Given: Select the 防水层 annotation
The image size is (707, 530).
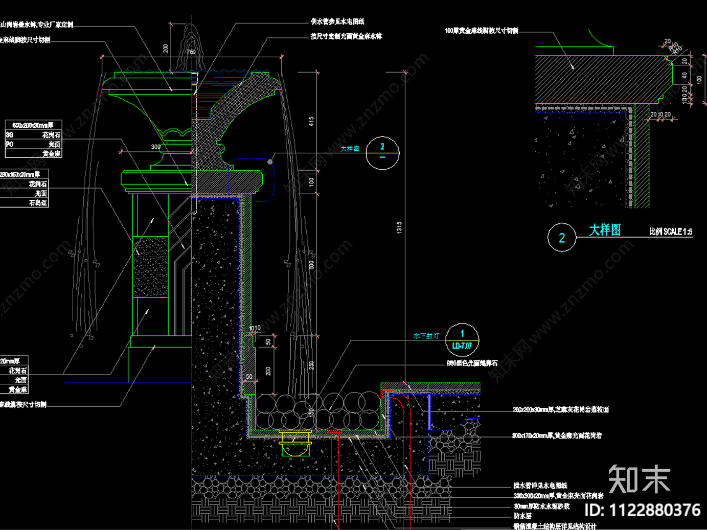Looking at the screenshot, I should pyautogui.click(x=522, y=516).
